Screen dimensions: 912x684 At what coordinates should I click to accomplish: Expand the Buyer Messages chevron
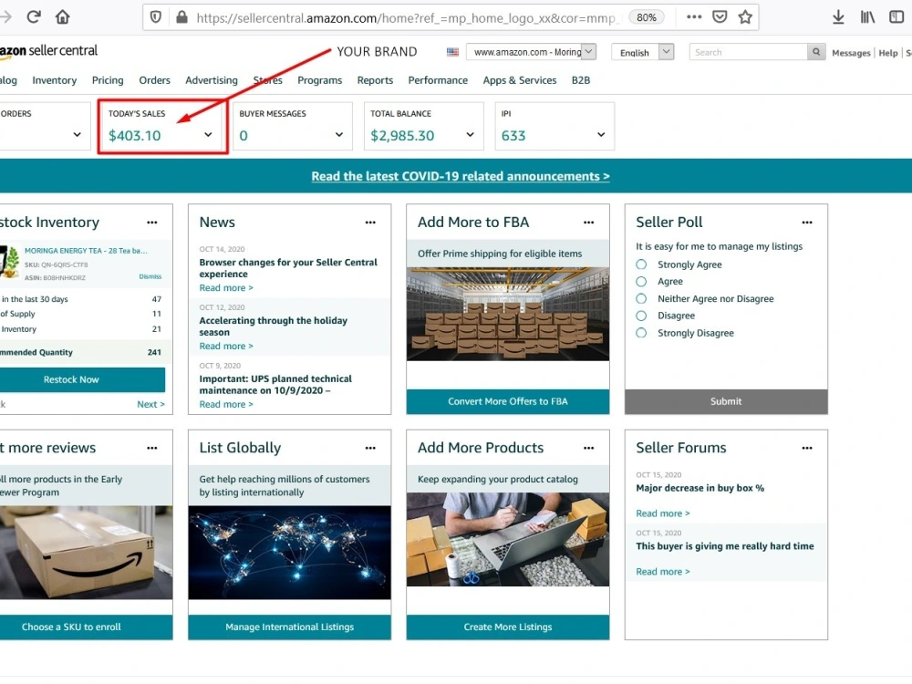pyautogui.click(x=339, y=135)
